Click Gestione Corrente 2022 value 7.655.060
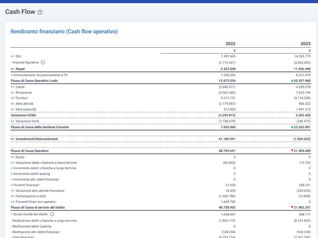 (x=228, y=127)
